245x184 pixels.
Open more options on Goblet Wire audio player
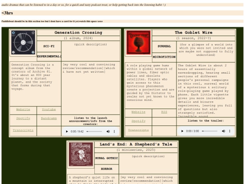[x=230, y=131]
